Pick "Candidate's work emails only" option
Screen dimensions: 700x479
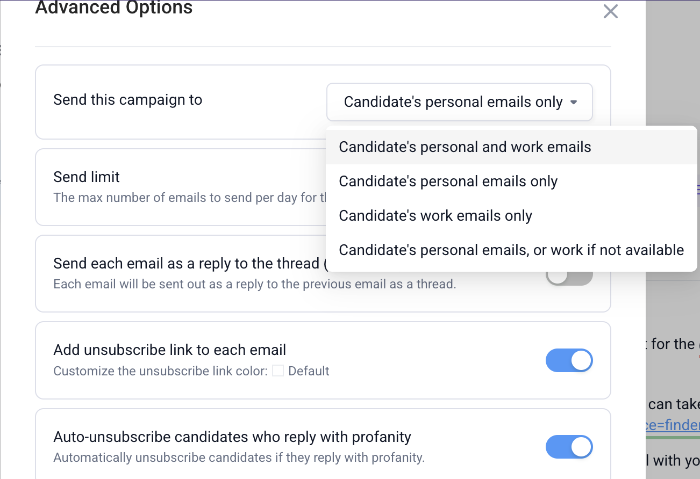click(x=435, y=216)
